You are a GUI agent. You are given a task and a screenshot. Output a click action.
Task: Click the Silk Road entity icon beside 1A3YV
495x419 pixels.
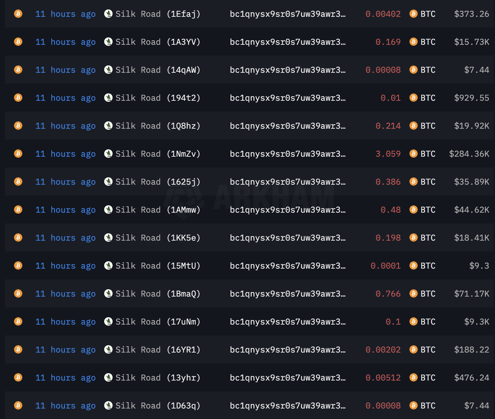tap(108, 42)
